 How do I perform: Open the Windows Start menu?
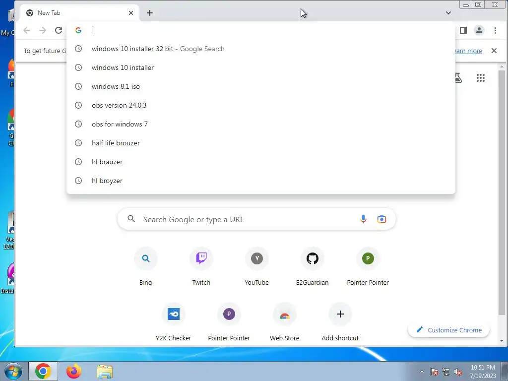pyautogui.click(x=13, y=371)
